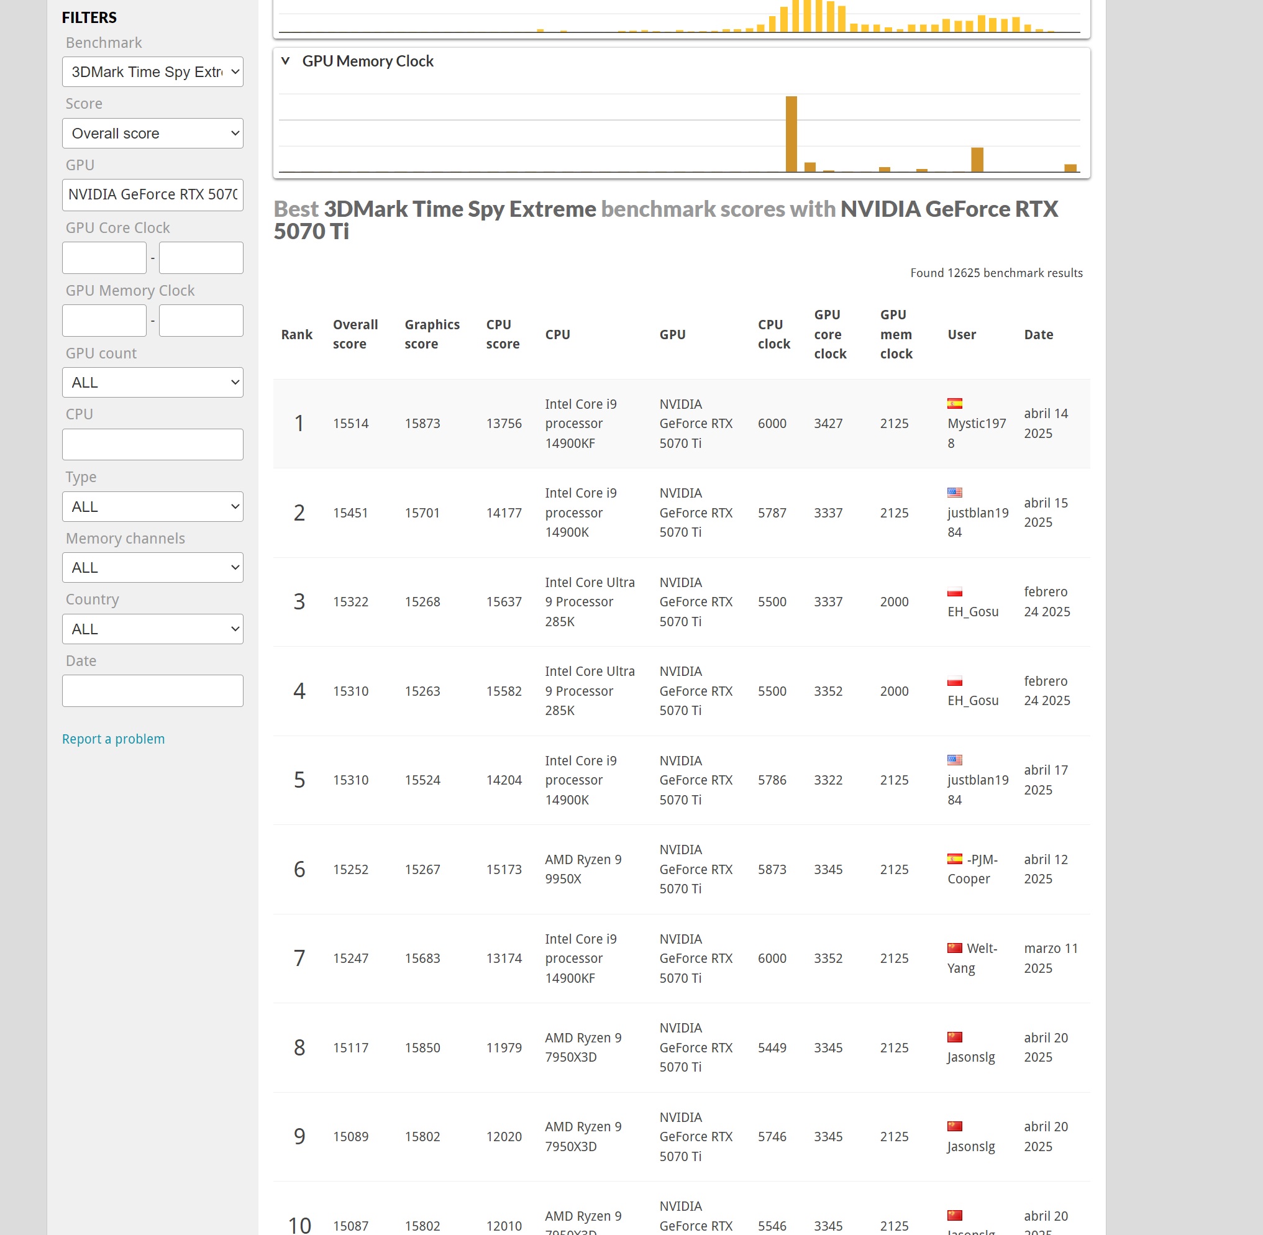This screenshot has height=1235, width=1263.
Task: Open the Report a problem link
Action: coord(114,739)
